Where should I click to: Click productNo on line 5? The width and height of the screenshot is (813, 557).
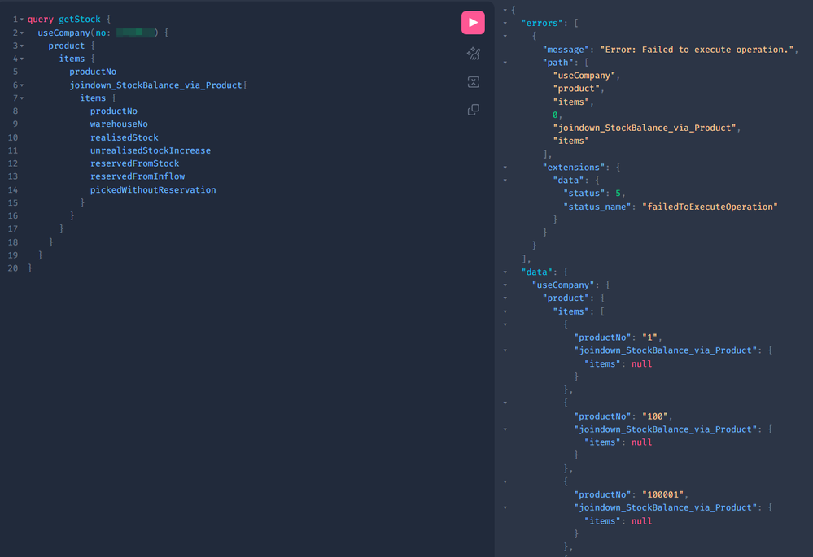[93, 72]
